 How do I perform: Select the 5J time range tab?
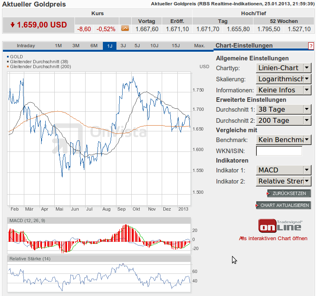(137, 46)
